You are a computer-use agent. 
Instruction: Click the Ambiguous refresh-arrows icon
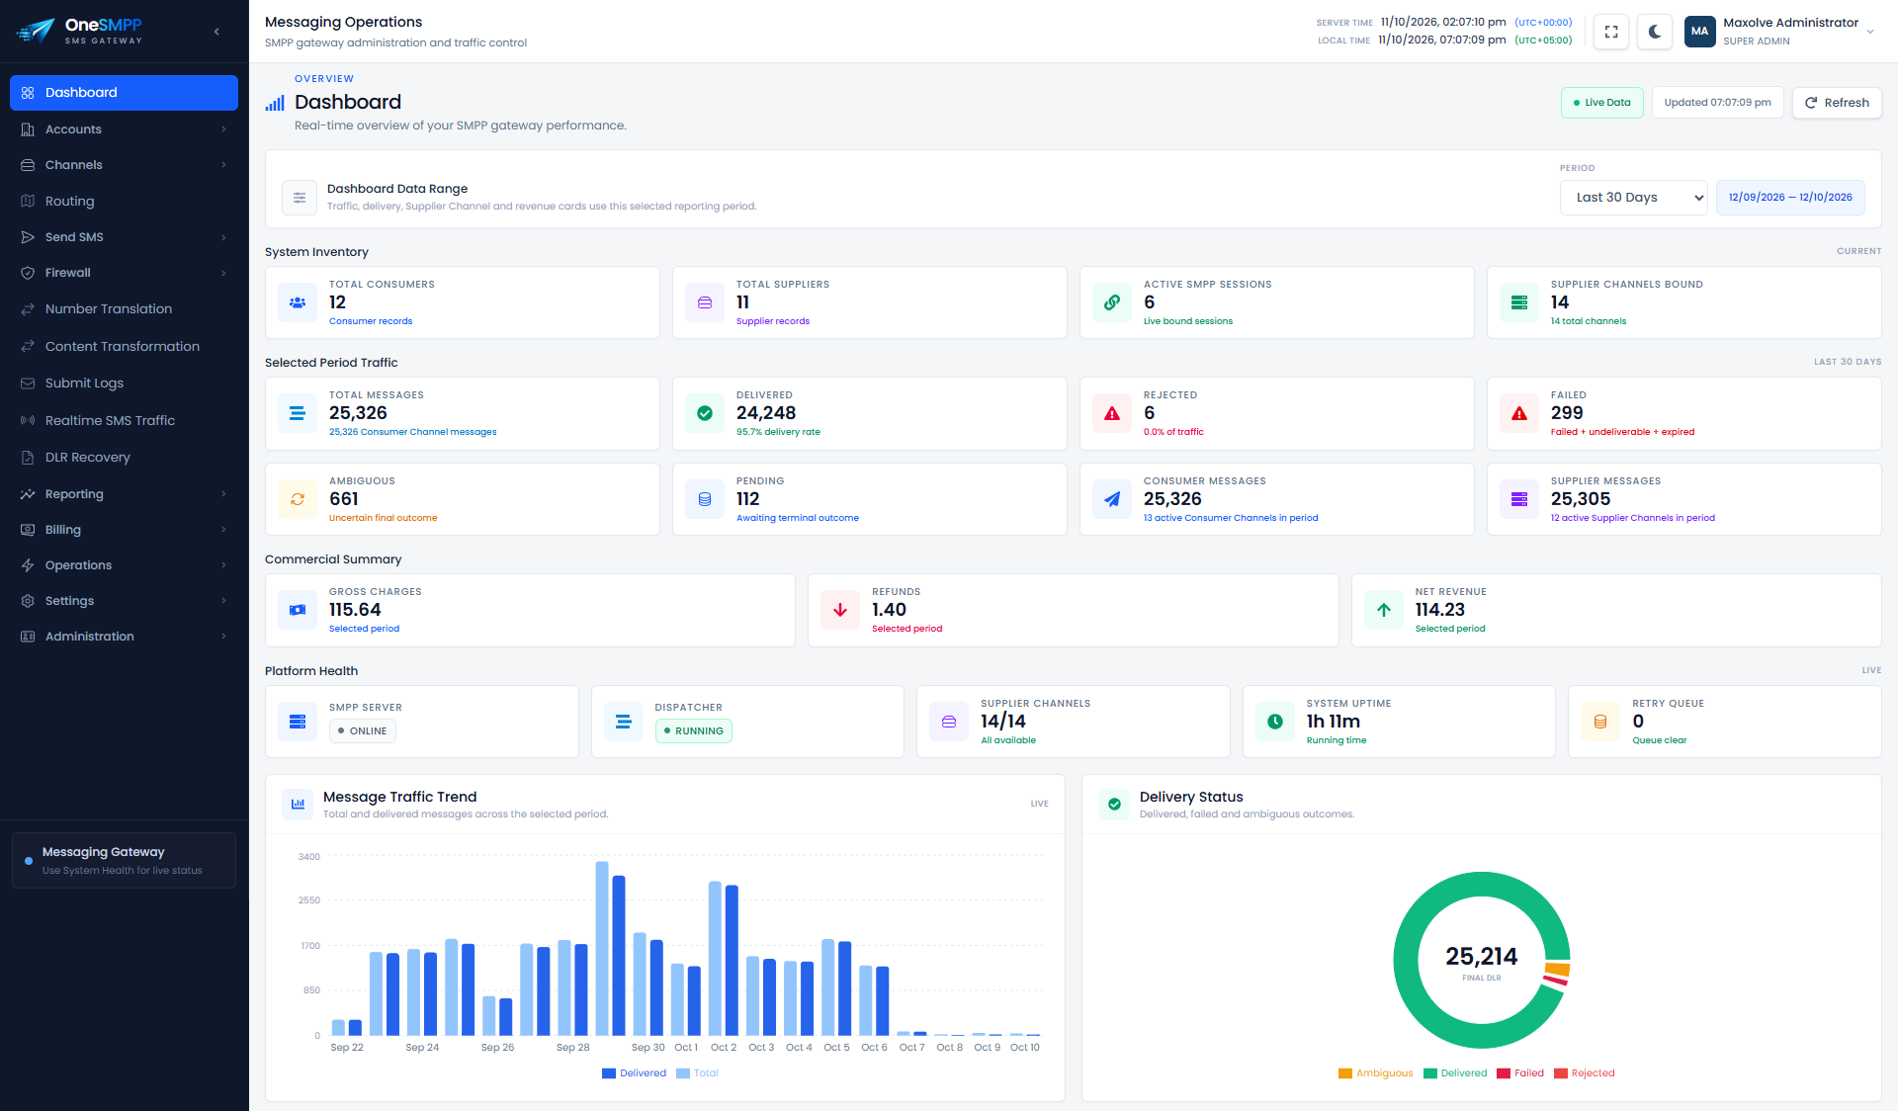point(298,499)
